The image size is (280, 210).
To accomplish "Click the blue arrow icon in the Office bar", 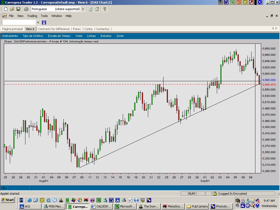I will pos(260,2).
